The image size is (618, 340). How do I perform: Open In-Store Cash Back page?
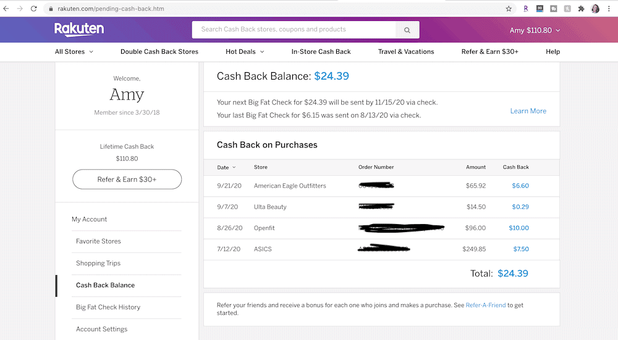click(x=321, y=52)
